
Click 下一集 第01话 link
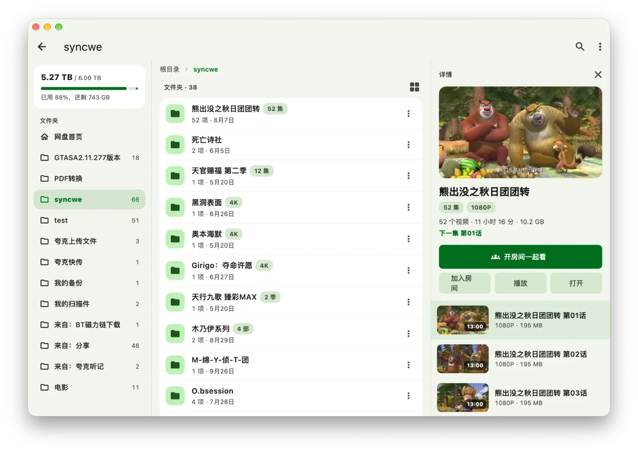[460, 233]
